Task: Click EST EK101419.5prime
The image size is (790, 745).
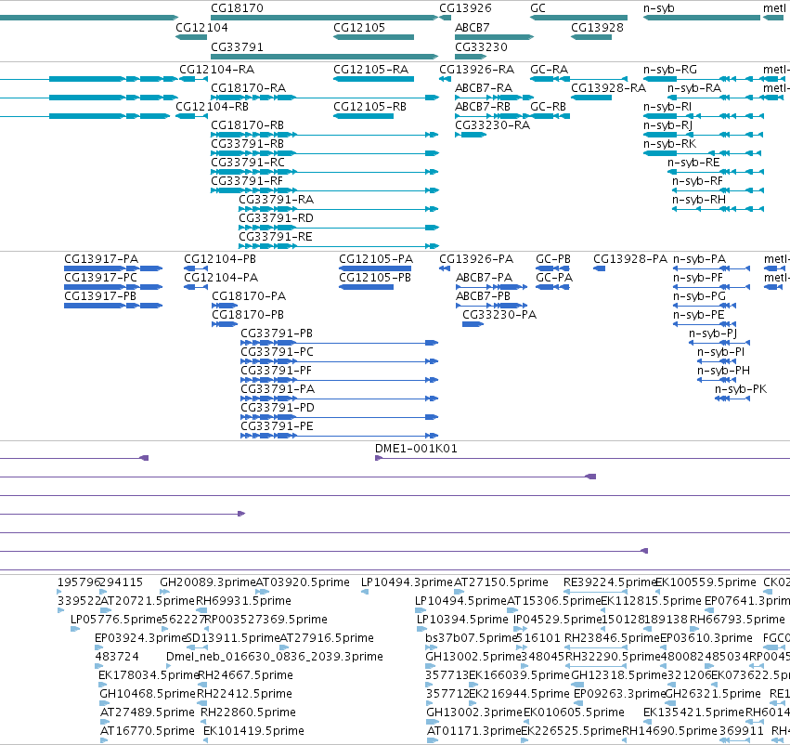Action: (205, 740)
